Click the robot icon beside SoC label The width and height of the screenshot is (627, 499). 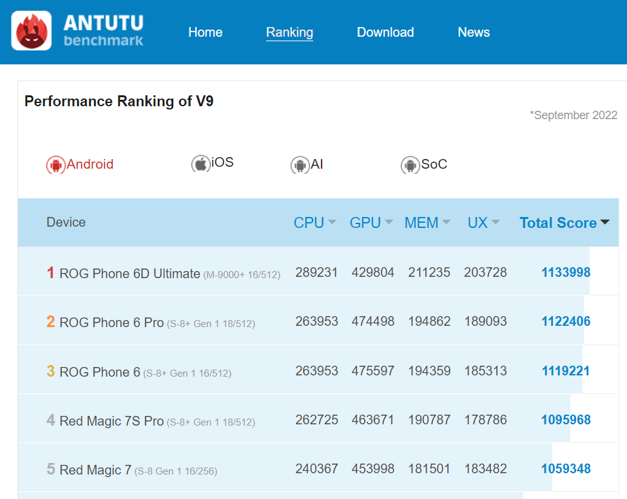click(410, 165)
